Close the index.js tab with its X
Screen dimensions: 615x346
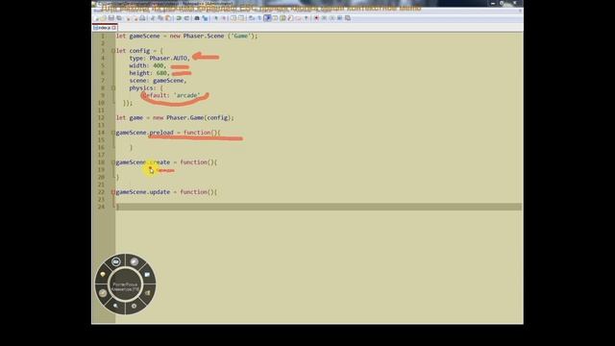click(x=113, y=28)
